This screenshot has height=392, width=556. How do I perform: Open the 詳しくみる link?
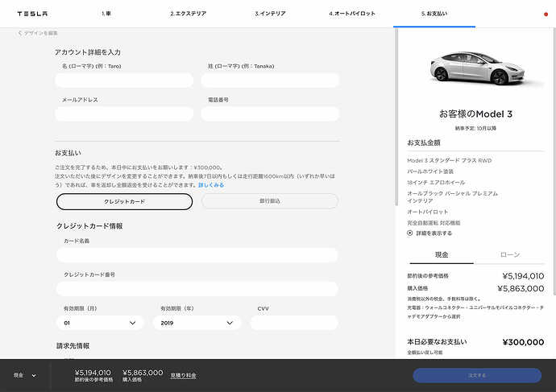click(x=211, y=185)
